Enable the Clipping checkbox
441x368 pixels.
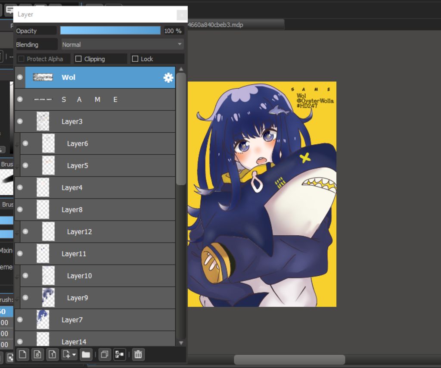78,59
